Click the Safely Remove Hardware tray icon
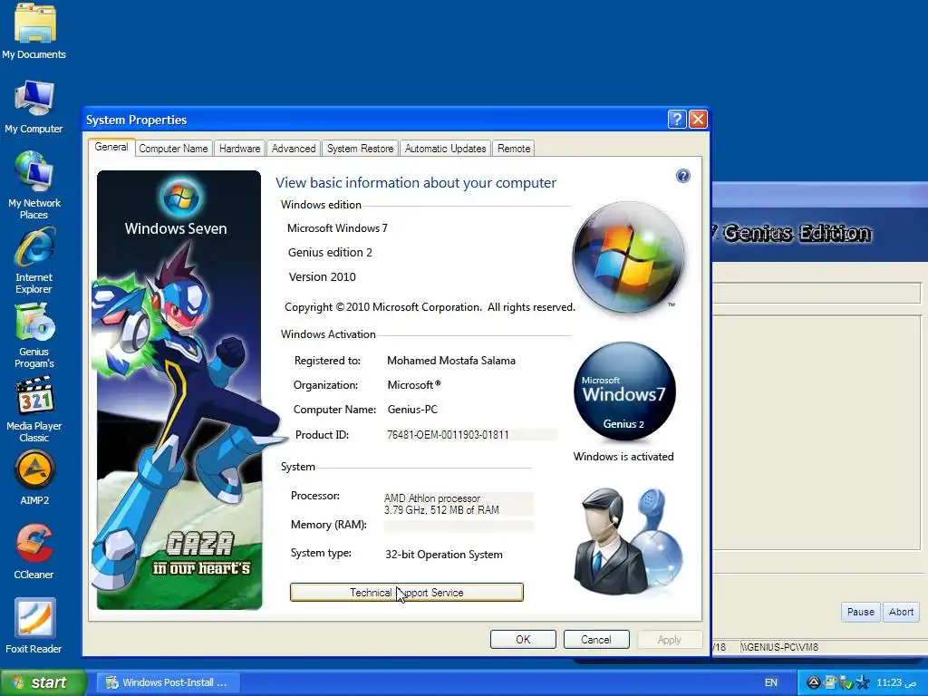This screenshot has width=928, height=696. (846, 683)
